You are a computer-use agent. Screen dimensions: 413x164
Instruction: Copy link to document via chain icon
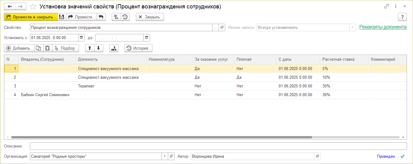tap(386, 6)
